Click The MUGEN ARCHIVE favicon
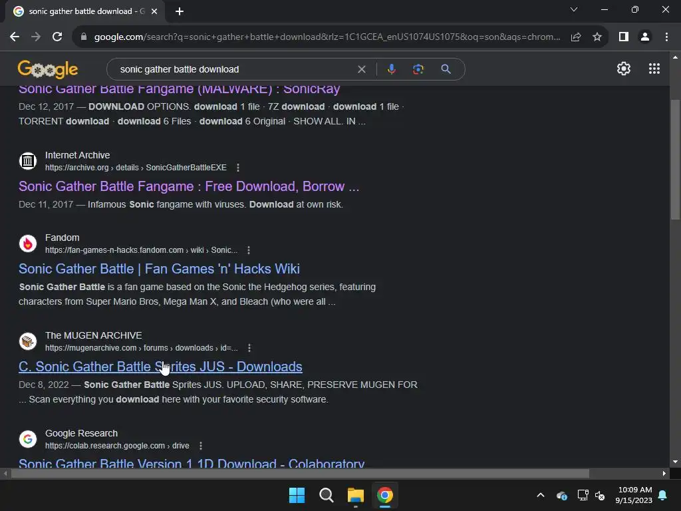Image resolution: width=681 pixels, height=511 pixels. (x=28, y=341)
